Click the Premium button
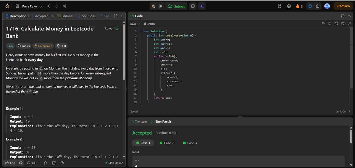This screenshot has height=168, width=355. 343,6
